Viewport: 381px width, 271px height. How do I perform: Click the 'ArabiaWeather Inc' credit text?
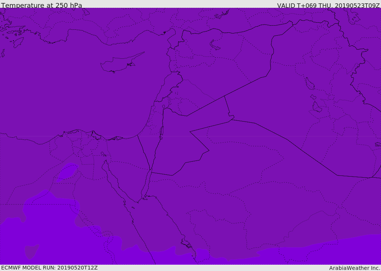click(x=355, y=268)
